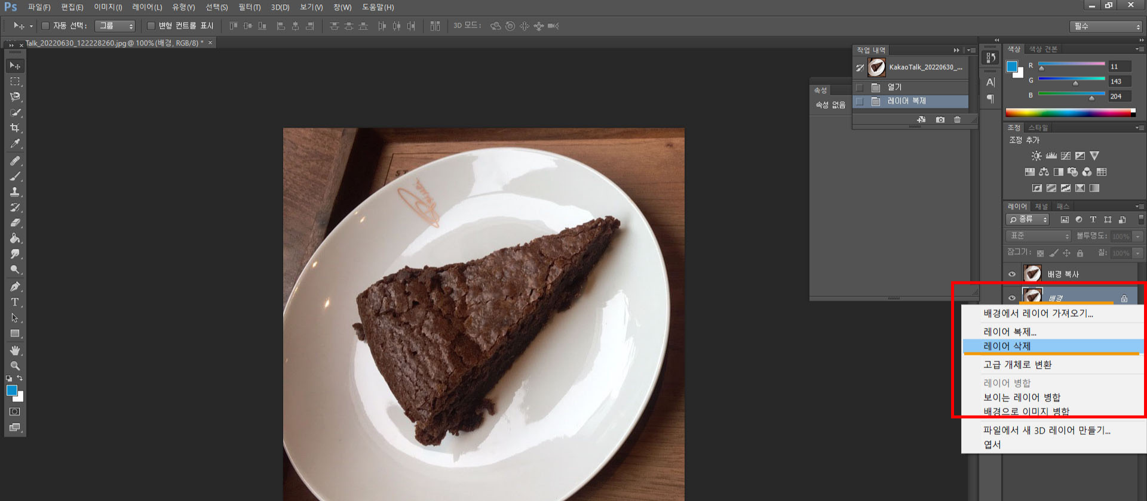Switch to the 채널 tab
1147x501 pixels.
point(1041,206)
